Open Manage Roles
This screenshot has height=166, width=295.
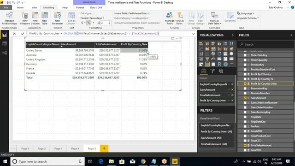point(170,18)
